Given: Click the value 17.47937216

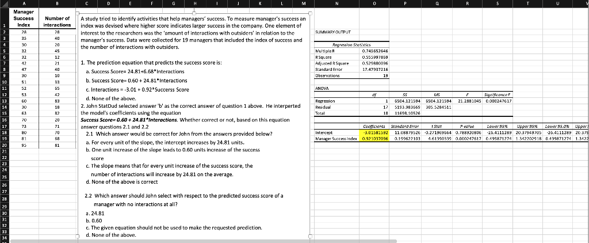Looking at the screenshot, I should tap(374, 70).
